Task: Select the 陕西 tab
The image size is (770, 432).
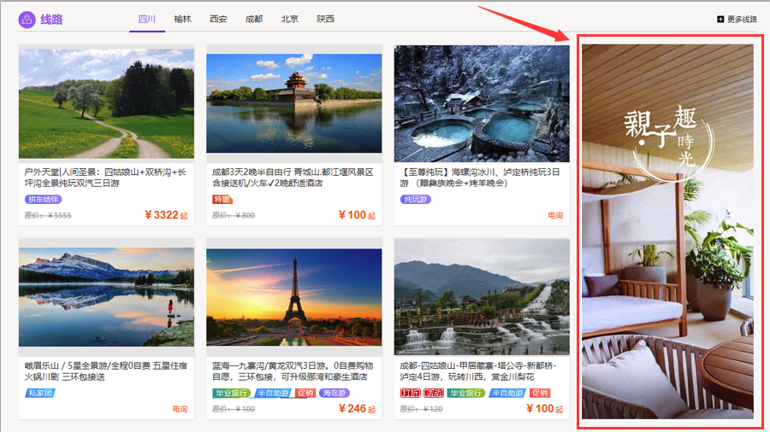Action: click(325, 19)
